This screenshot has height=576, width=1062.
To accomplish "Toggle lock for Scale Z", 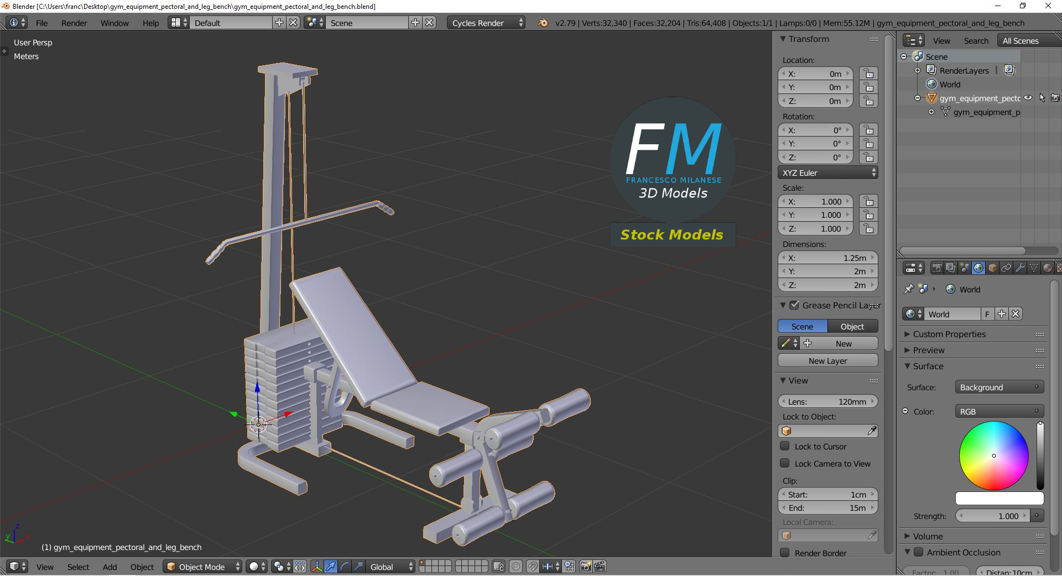I will 868,228.
